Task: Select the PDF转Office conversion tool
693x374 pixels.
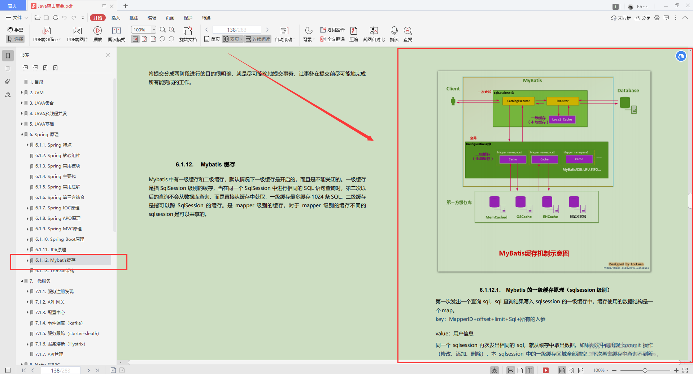Action: pyautogui.click(x=46, y=34)
